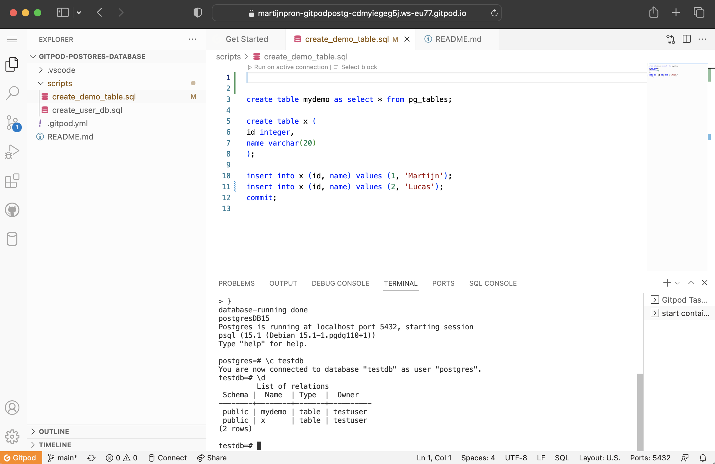Click the split editor icon
Screen dimensions: 715x464
coord(686,39)
